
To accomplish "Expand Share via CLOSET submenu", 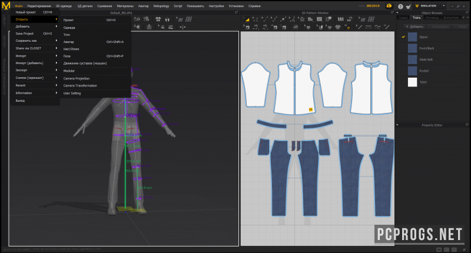I will (35, 48).
